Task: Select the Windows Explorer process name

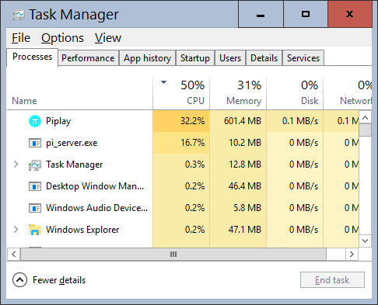Action: coord(82,230)
